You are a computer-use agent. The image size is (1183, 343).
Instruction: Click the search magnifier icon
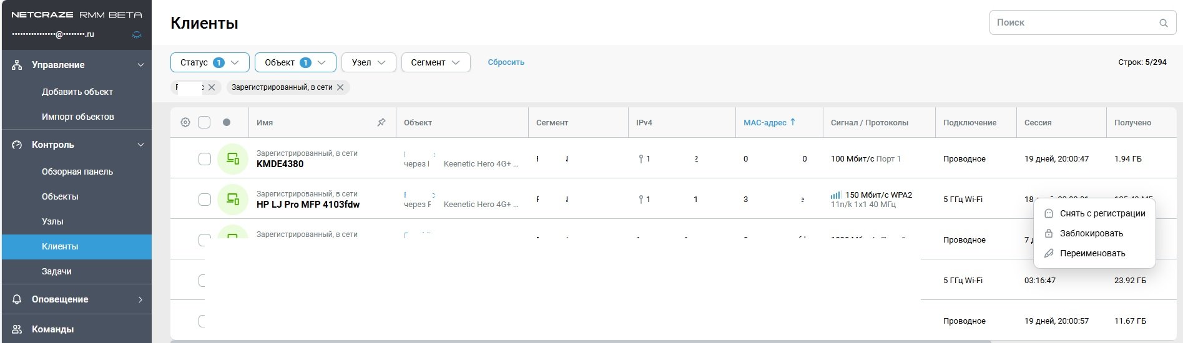(x=1163, y=23)
